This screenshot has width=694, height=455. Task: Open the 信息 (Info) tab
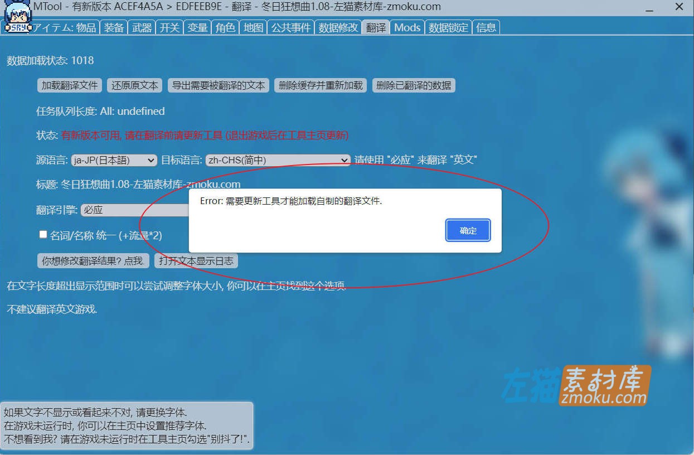(x=486, y=27)
